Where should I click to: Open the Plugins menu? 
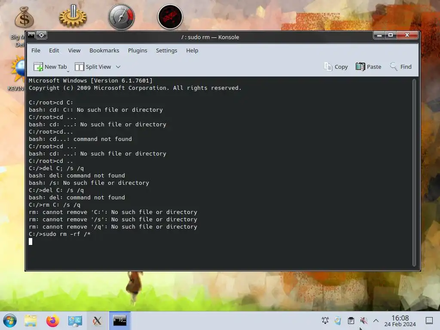click(x=137, y=51)
